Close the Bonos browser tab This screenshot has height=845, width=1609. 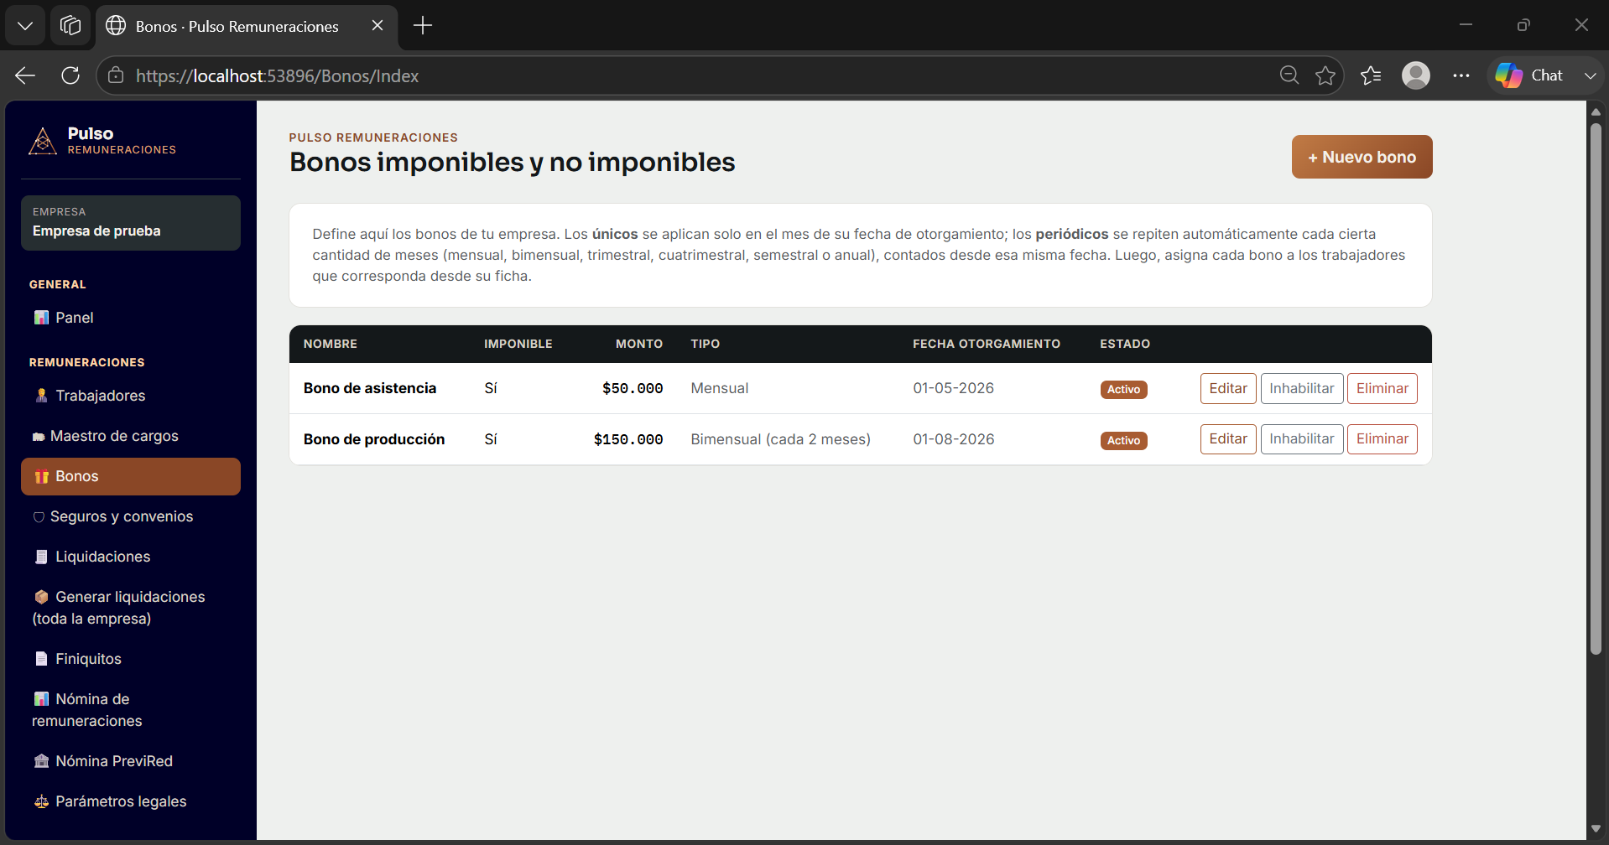tap(378, 25)
